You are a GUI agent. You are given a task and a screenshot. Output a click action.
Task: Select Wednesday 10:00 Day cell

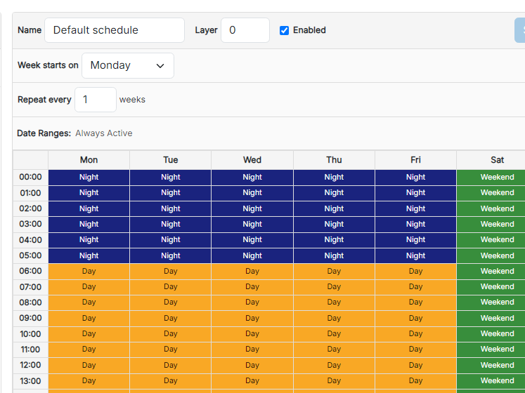coord(252,334)
